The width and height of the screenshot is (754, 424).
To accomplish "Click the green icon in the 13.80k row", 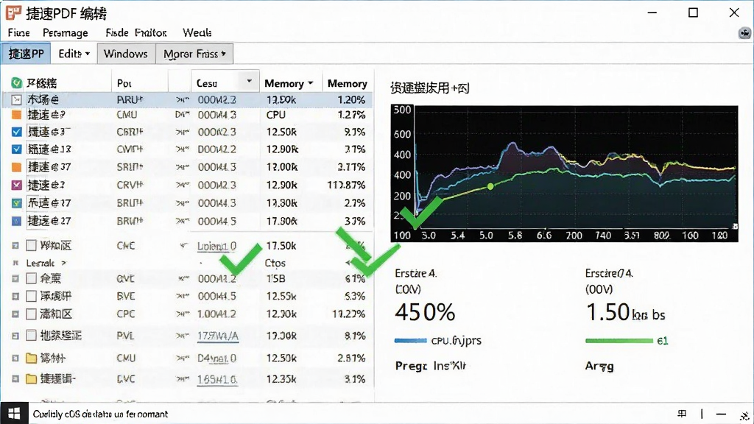I will [x=17, y=203].
